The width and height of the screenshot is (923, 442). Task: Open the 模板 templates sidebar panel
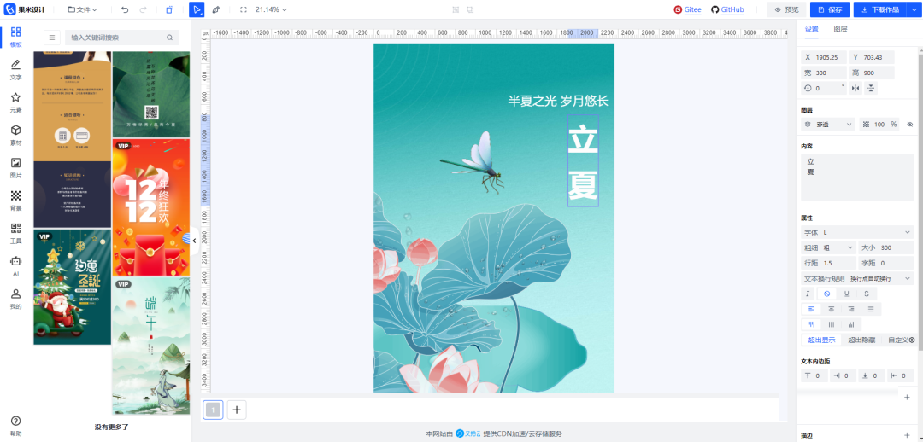pyautogui.click(x=16, y=37)
